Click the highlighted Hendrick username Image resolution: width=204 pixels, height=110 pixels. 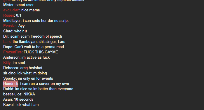(x=11, y=84)
